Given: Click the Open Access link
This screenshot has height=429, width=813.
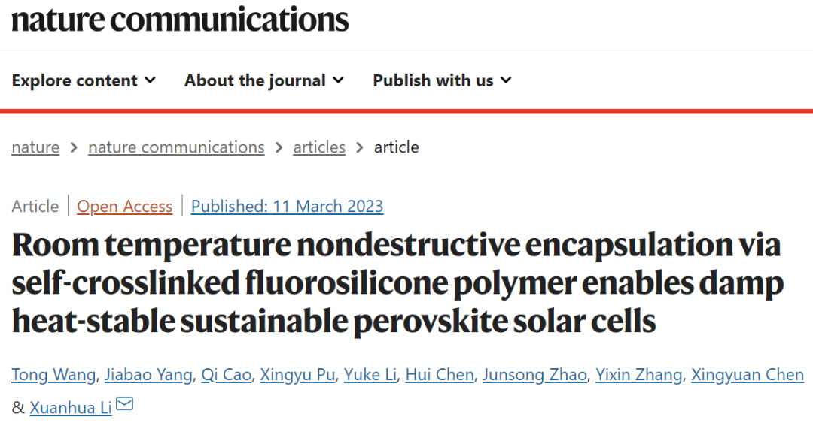Looking at the screenshot, I should [124, 207].
